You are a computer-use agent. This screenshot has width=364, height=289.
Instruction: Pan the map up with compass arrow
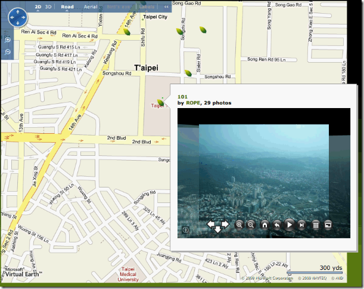click(x=18, y=11)
